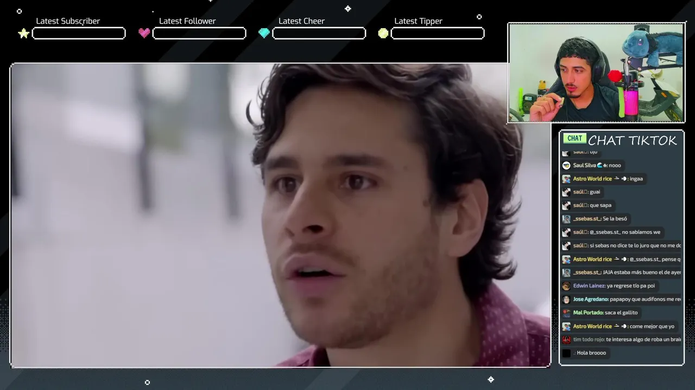The width and height of the screenshot is (695, 390).
Task: Click the 'saca el gallito' message
Action: pyautogui.click(x=621, y=313)
